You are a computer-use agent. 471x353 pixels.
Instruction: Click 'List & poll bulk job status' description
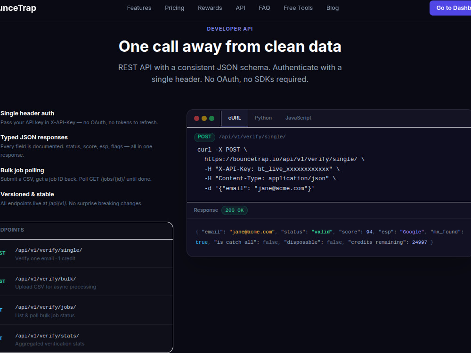pos(45,315)
